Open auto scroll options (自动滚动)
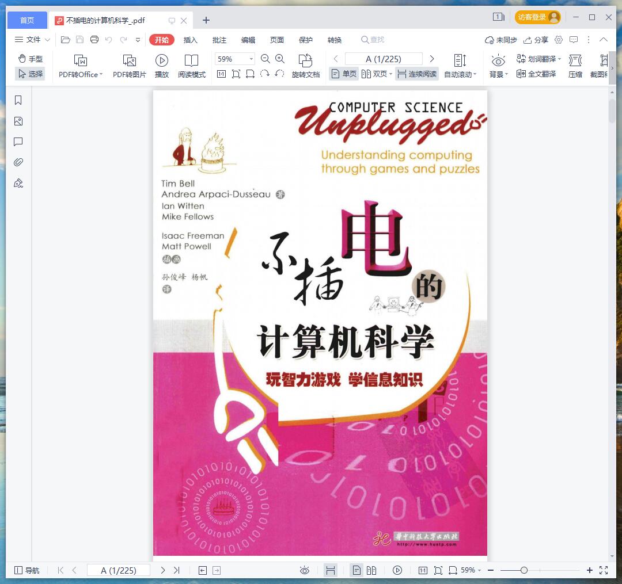622x584 pixels. pyautogui.click(x=460, y=66)
